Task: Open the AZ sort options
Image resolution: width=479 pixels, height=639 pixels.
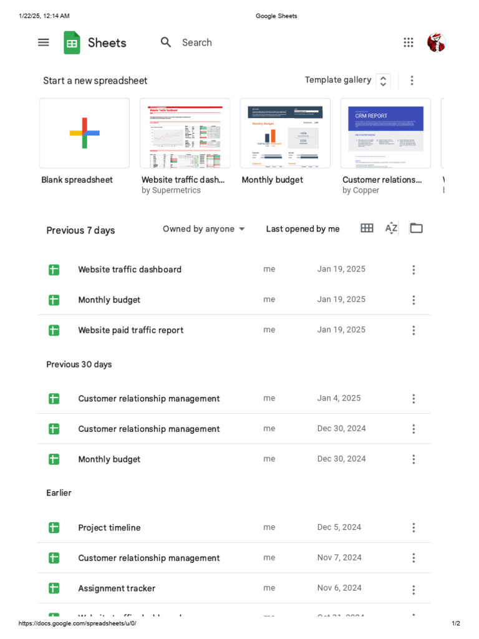Action: point(391,228)
